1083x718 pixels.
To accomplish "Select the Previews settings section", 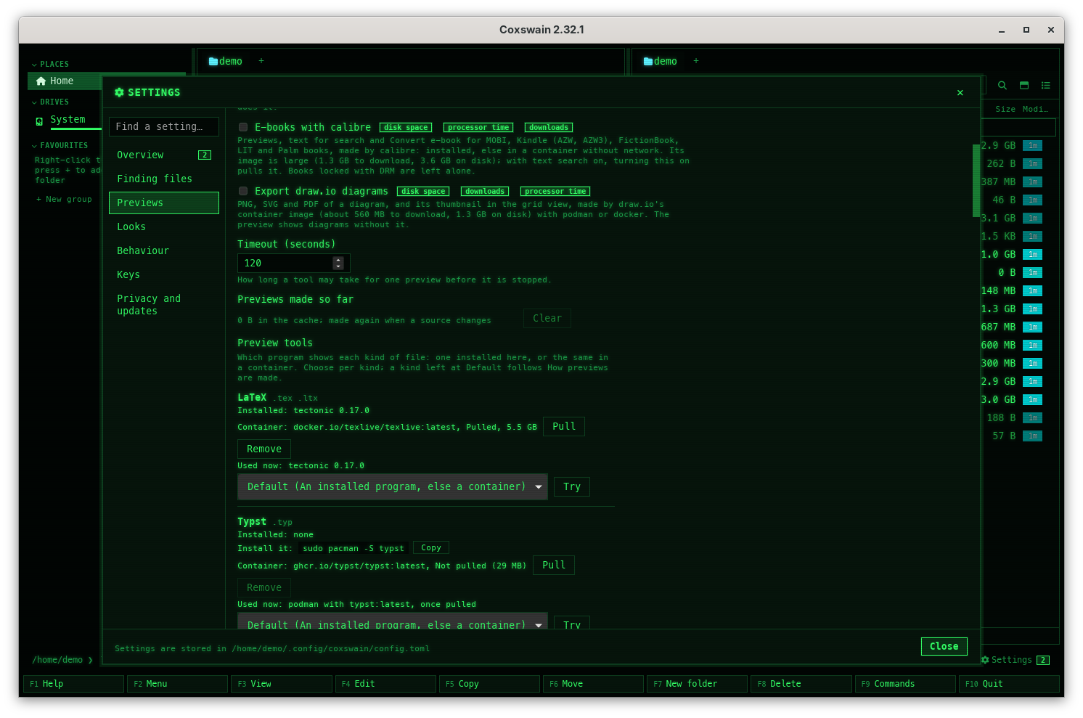I will (164, 203).
